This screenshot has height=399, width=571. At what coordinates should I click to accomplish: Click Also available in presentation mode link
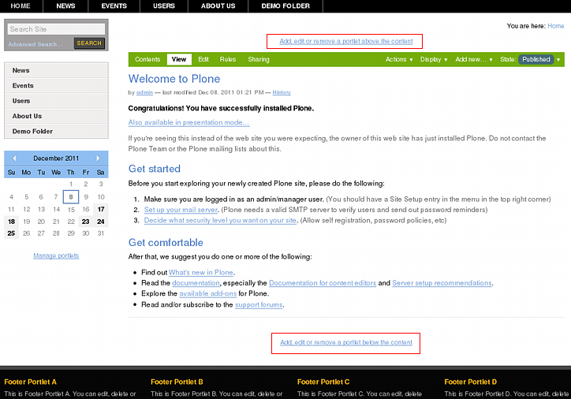(188, 122)
